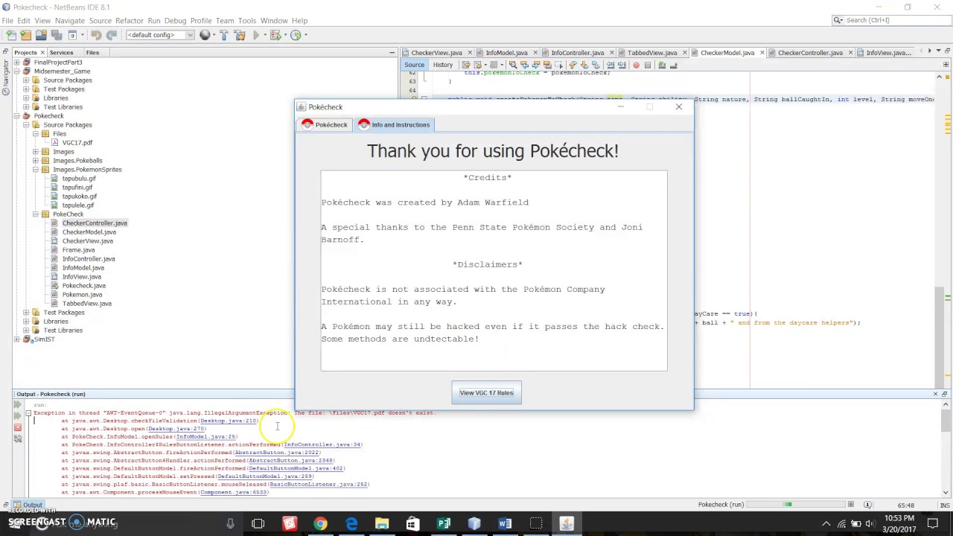Click the globe browser icon in toolbar
This screenshot has height=536, width=953.
205,35
